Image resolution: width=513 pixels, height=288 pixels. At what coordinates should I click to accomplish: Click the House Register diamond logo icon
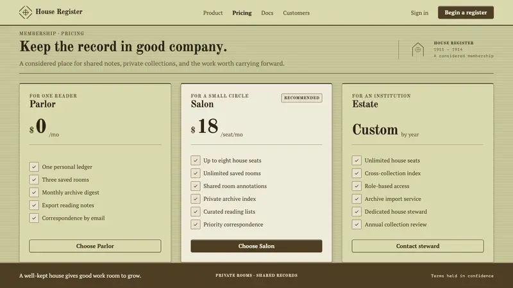click(26, 12)
